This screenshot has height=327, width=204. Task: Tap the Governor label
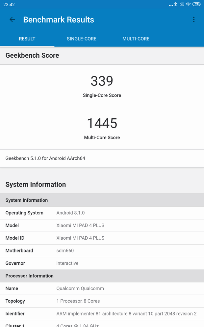pyautogui.click(x=15, y=263)
